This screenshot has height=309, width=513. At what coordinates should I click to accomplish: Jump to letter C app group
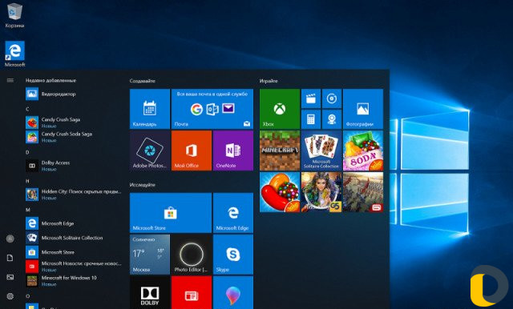(x=27, y=109)
